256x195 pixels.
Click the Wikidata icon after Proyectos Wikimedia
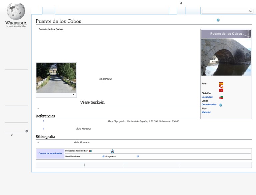coord(90,151)
